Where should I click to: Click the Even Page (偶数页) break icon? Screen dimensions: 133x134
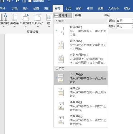click(x=61, y=106)
